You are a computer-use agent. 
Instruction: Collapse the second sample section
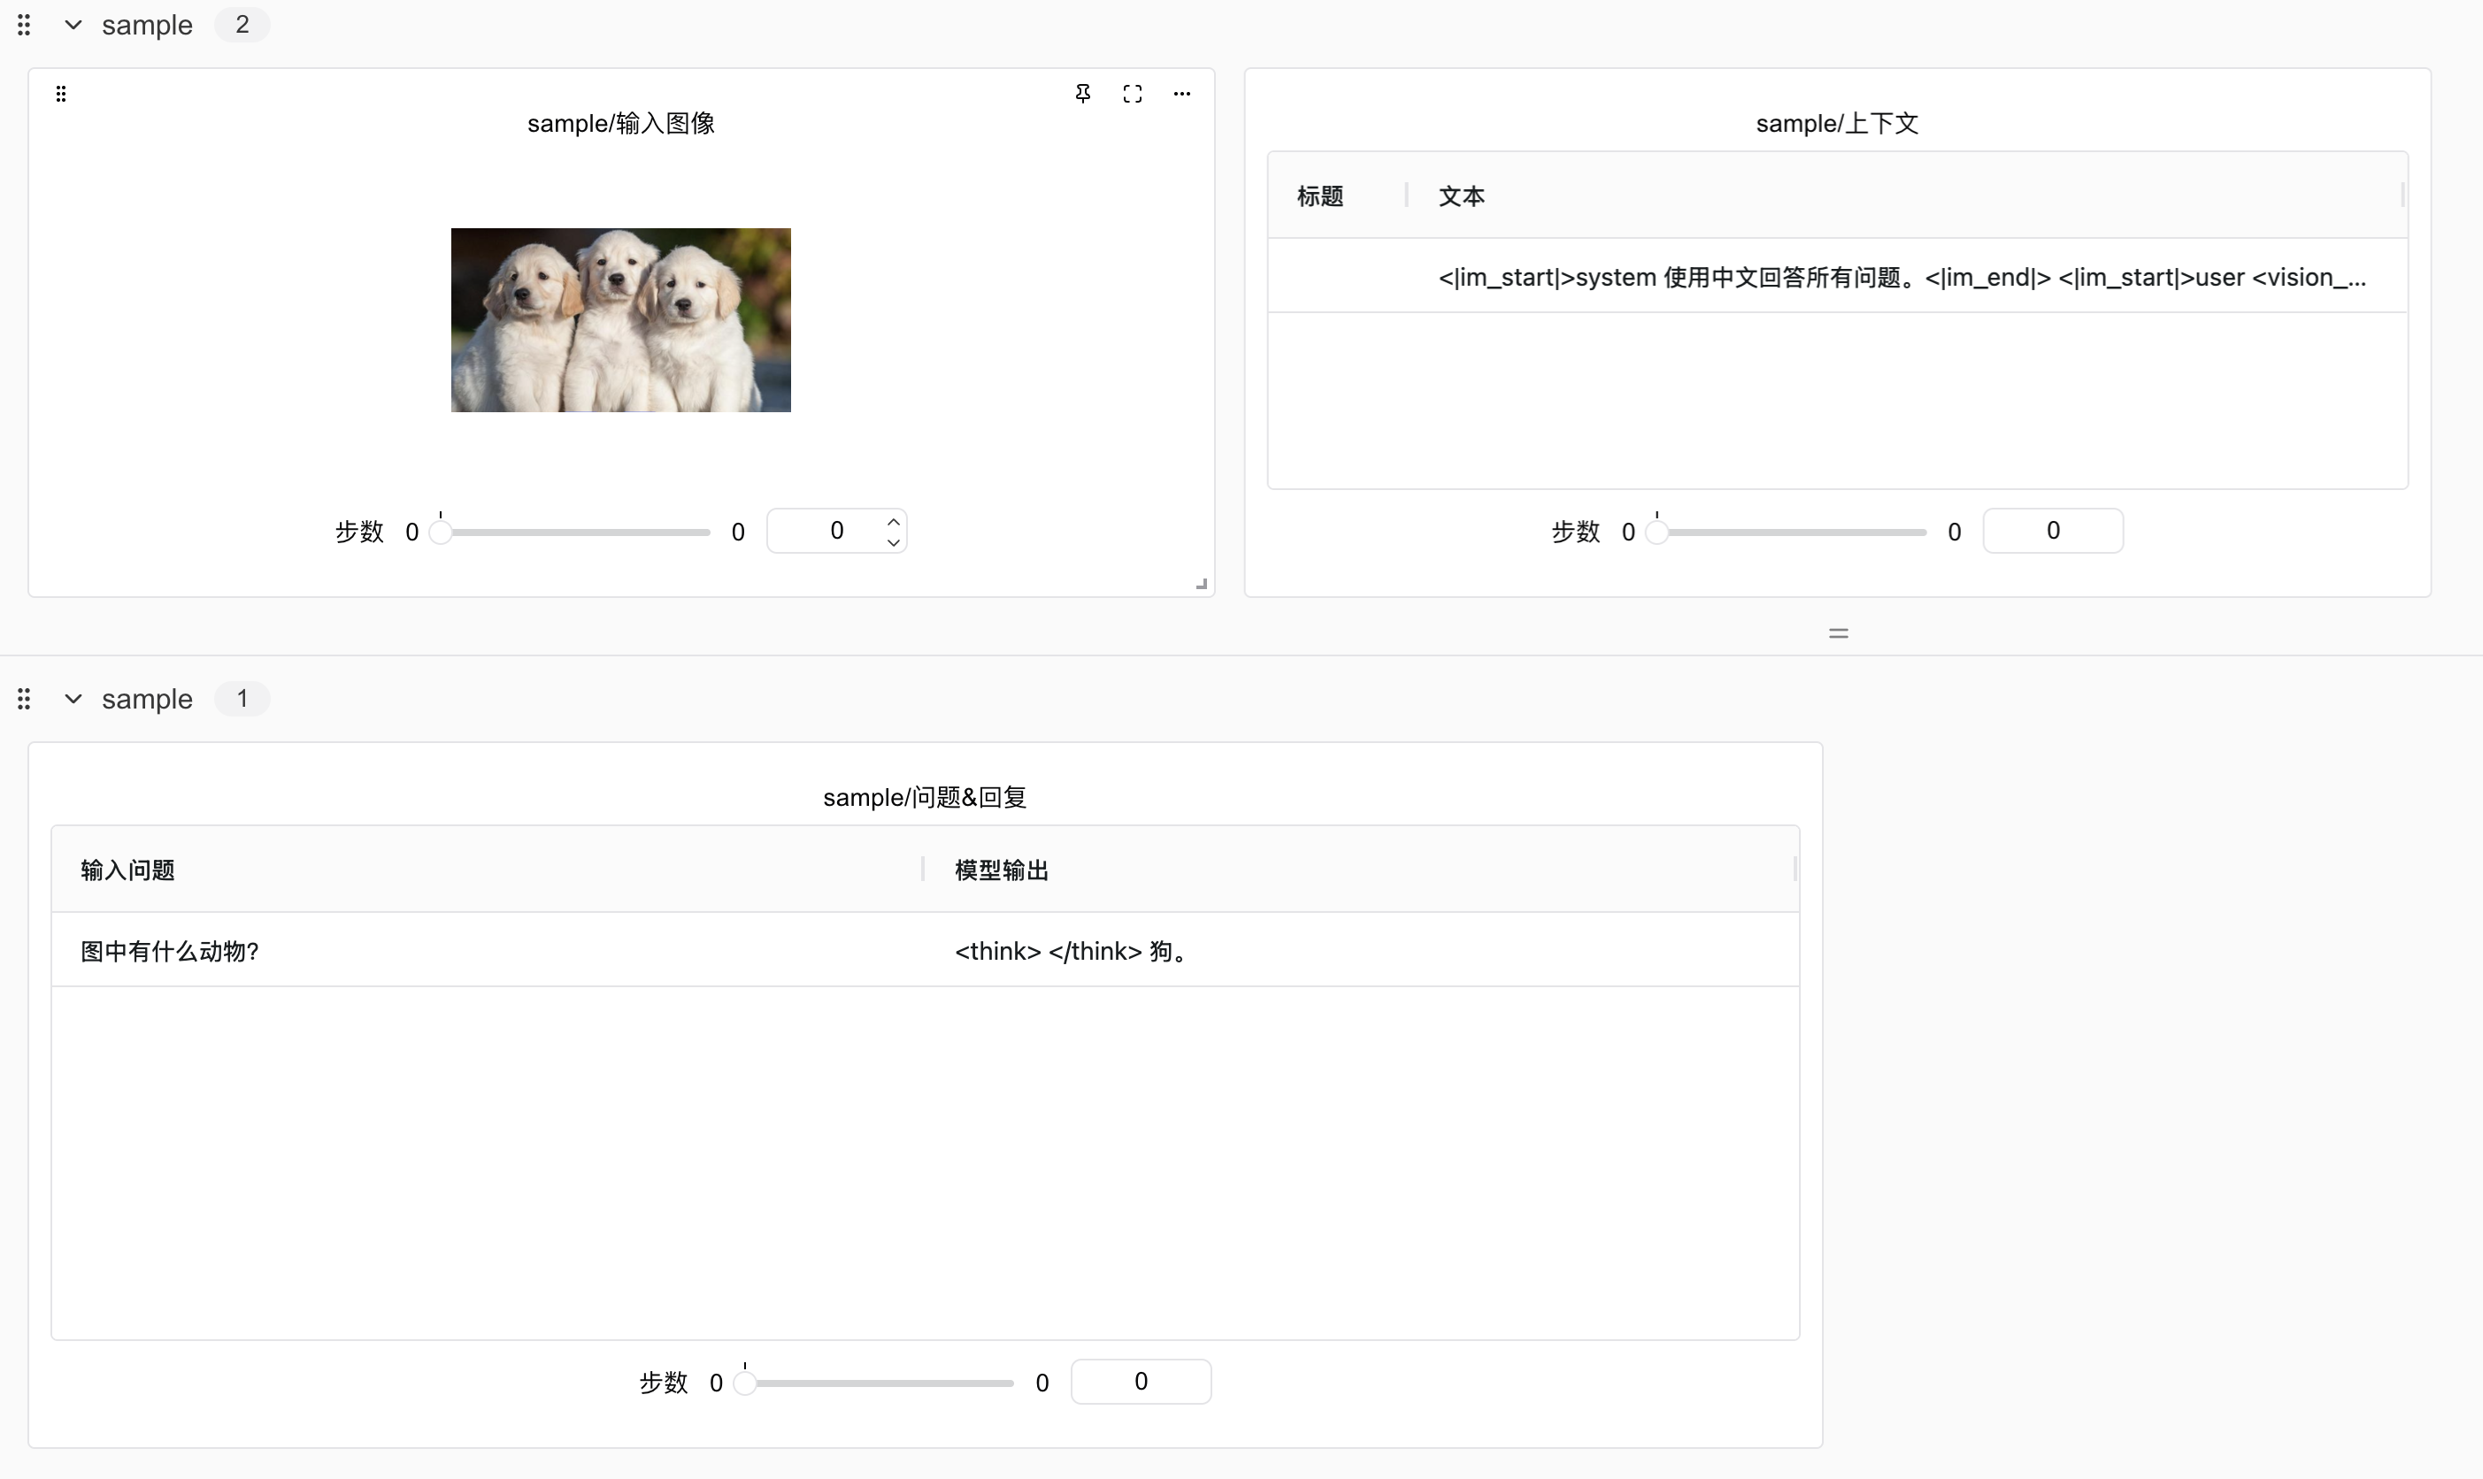click(x=72, y=699)
